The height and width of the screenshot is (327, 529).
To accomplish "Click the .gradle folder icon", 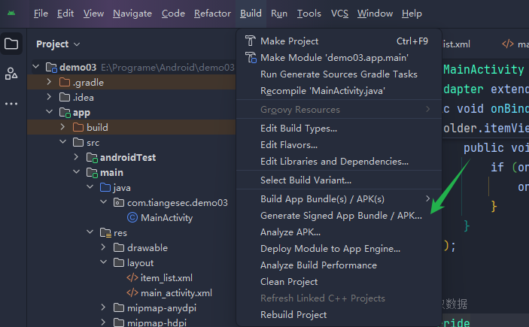I will (x=65, y=82).
